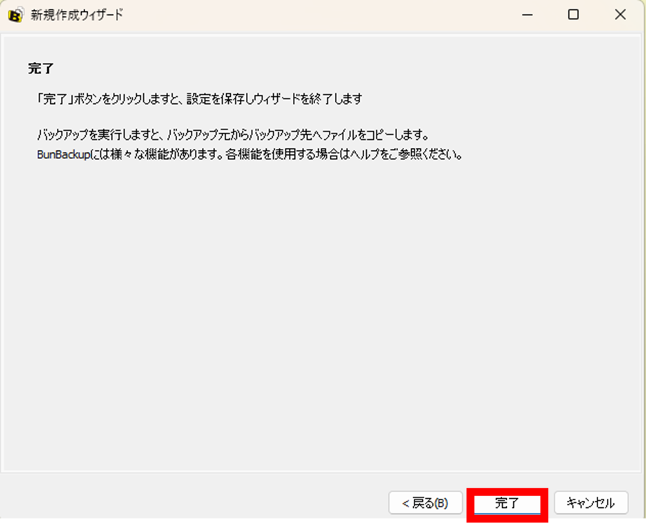Viewport: 646px width, 523px height.
Task: Click the title bar of the wizard
Action: coord(262,14)
